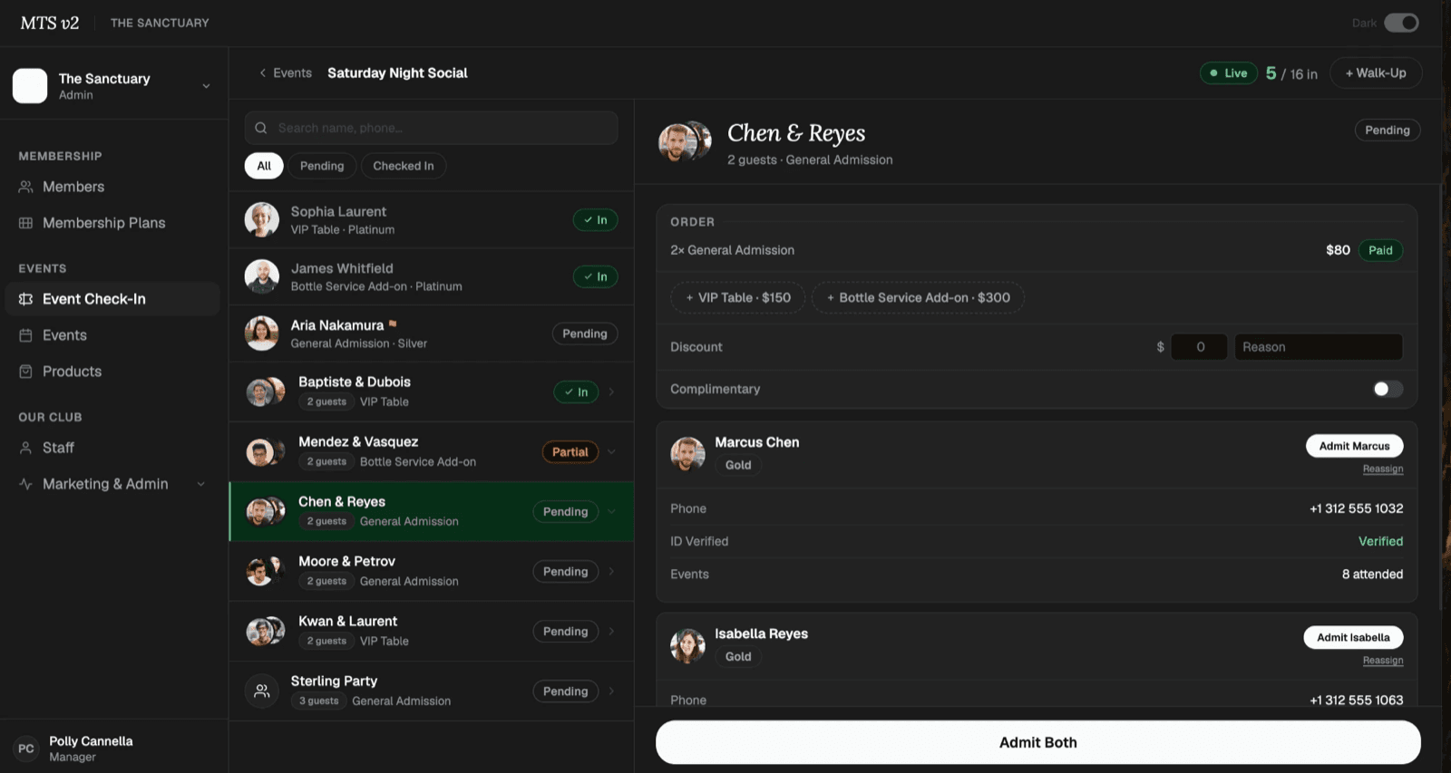The image size is (1451, 773).
Task: Open Membership Plans in the sidebar
Action: click(112, 223)
